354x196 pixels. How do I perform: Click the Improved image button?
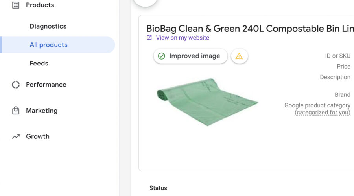[x=191, y=56]
